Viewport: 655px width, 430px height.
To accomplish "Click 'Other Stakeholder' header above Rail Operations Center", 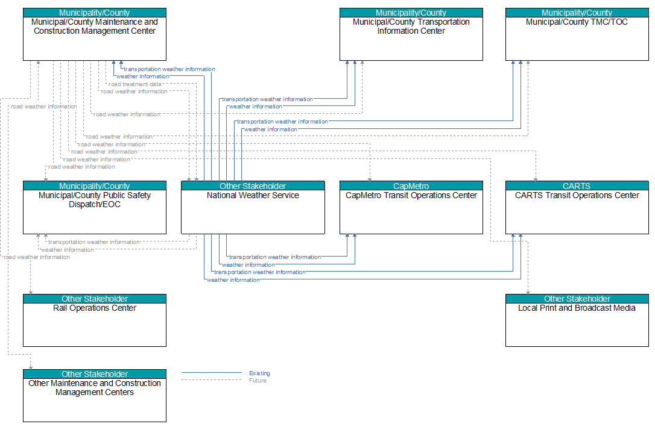I will click(x=95, y=299).
